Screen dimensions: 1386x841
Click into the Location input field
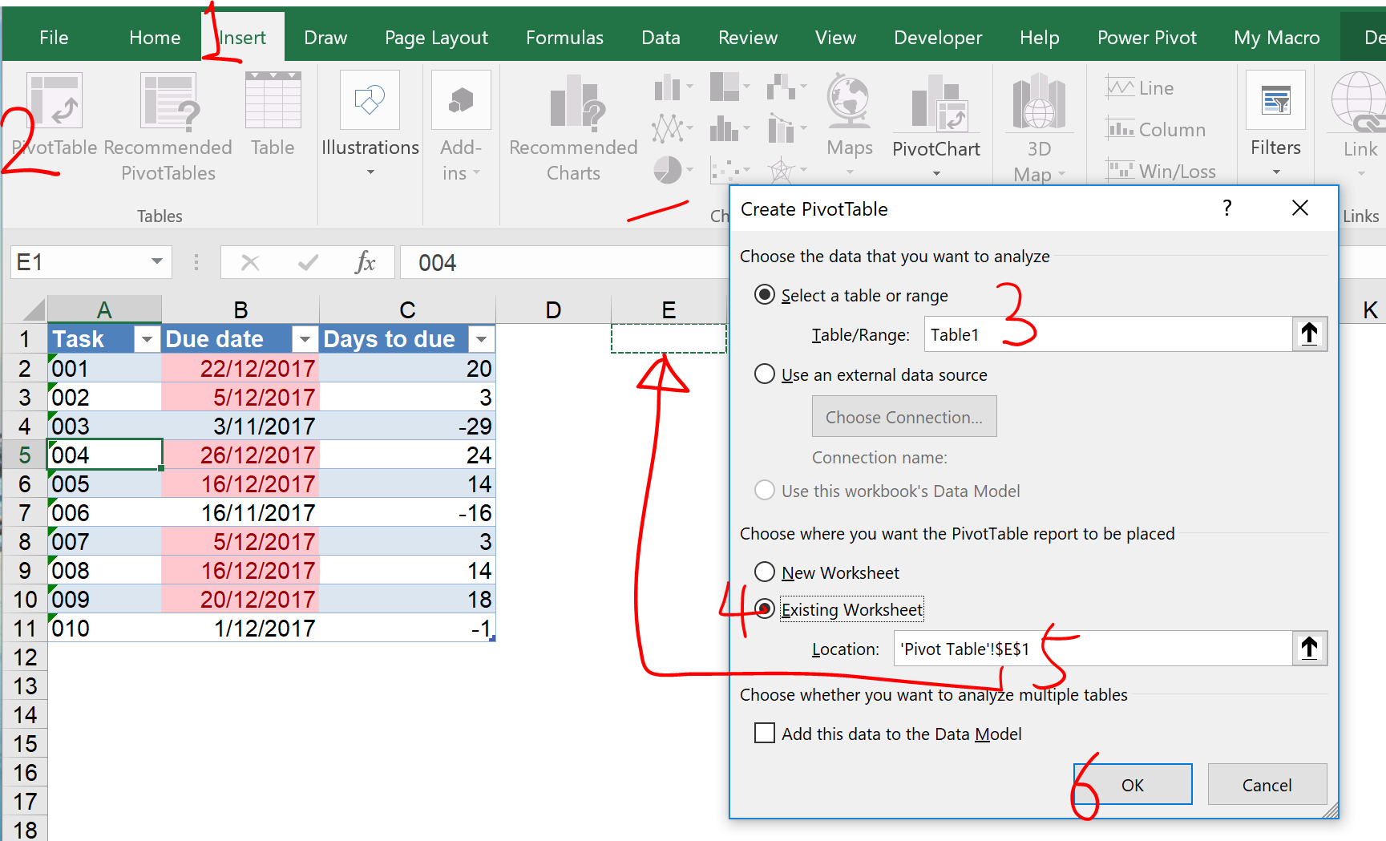coord(1162,649)
